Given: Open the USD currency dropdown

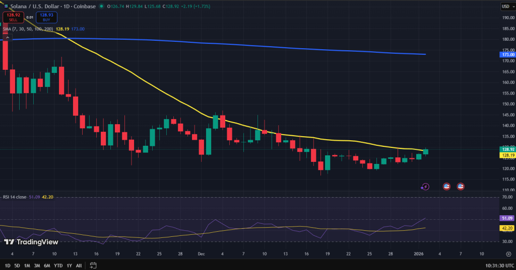Looking at the screenshot, I should 508,6.
